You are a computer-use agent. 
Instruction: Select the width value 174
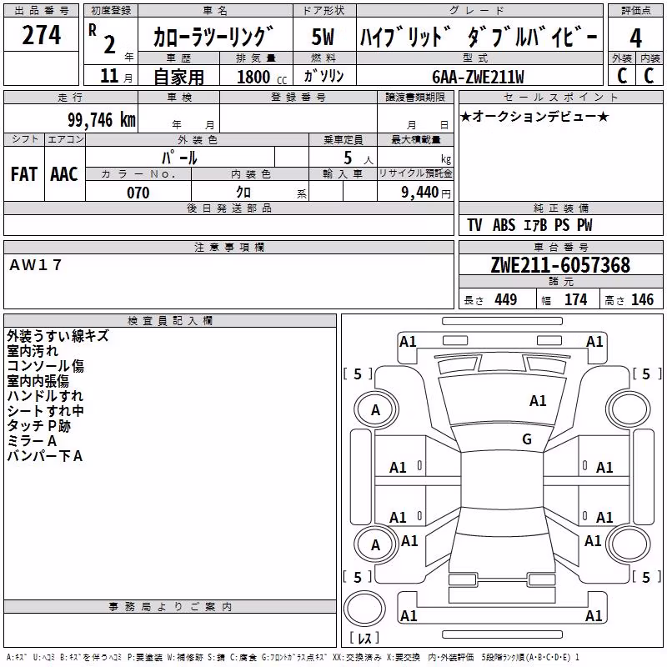(575, 299)
